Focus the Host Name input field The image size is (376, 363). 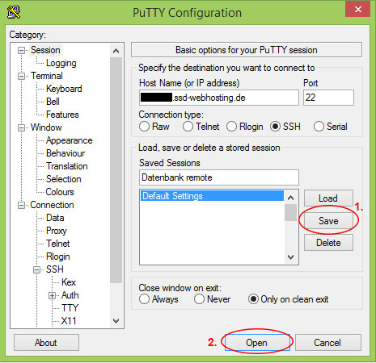click(x=219, y=98)
